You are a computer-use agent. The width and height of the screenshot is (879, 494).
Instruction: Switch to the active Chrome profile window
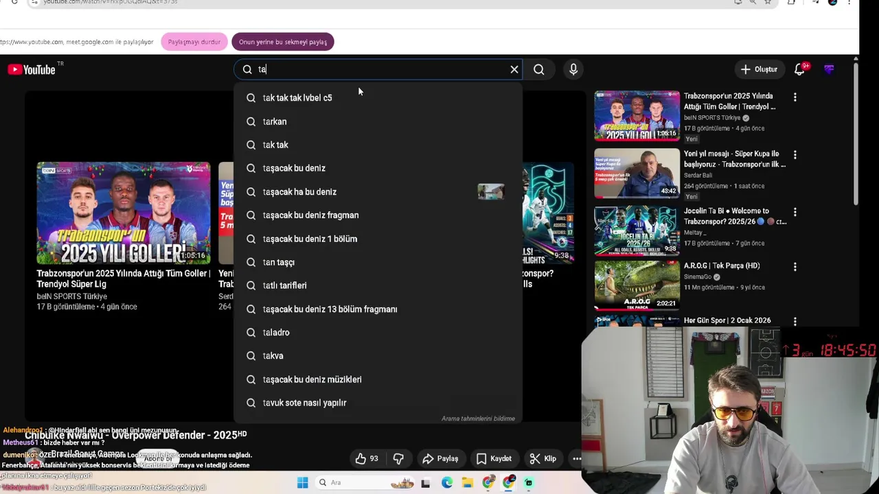(508, 483)
